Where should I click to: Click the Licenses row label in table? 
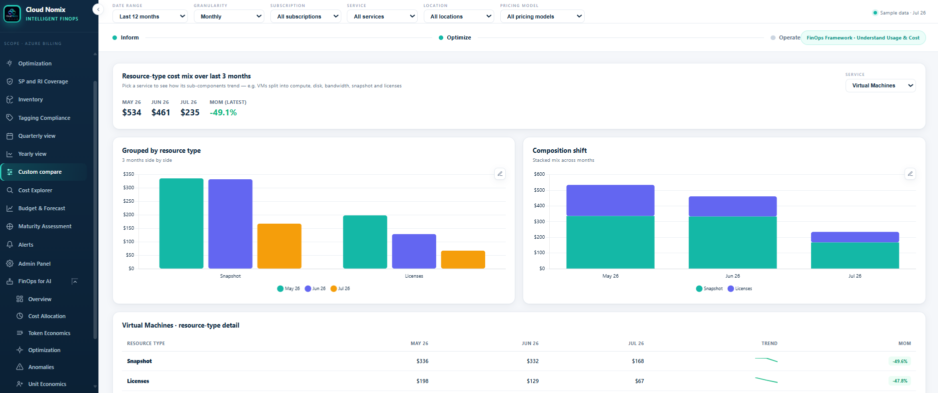138,381
